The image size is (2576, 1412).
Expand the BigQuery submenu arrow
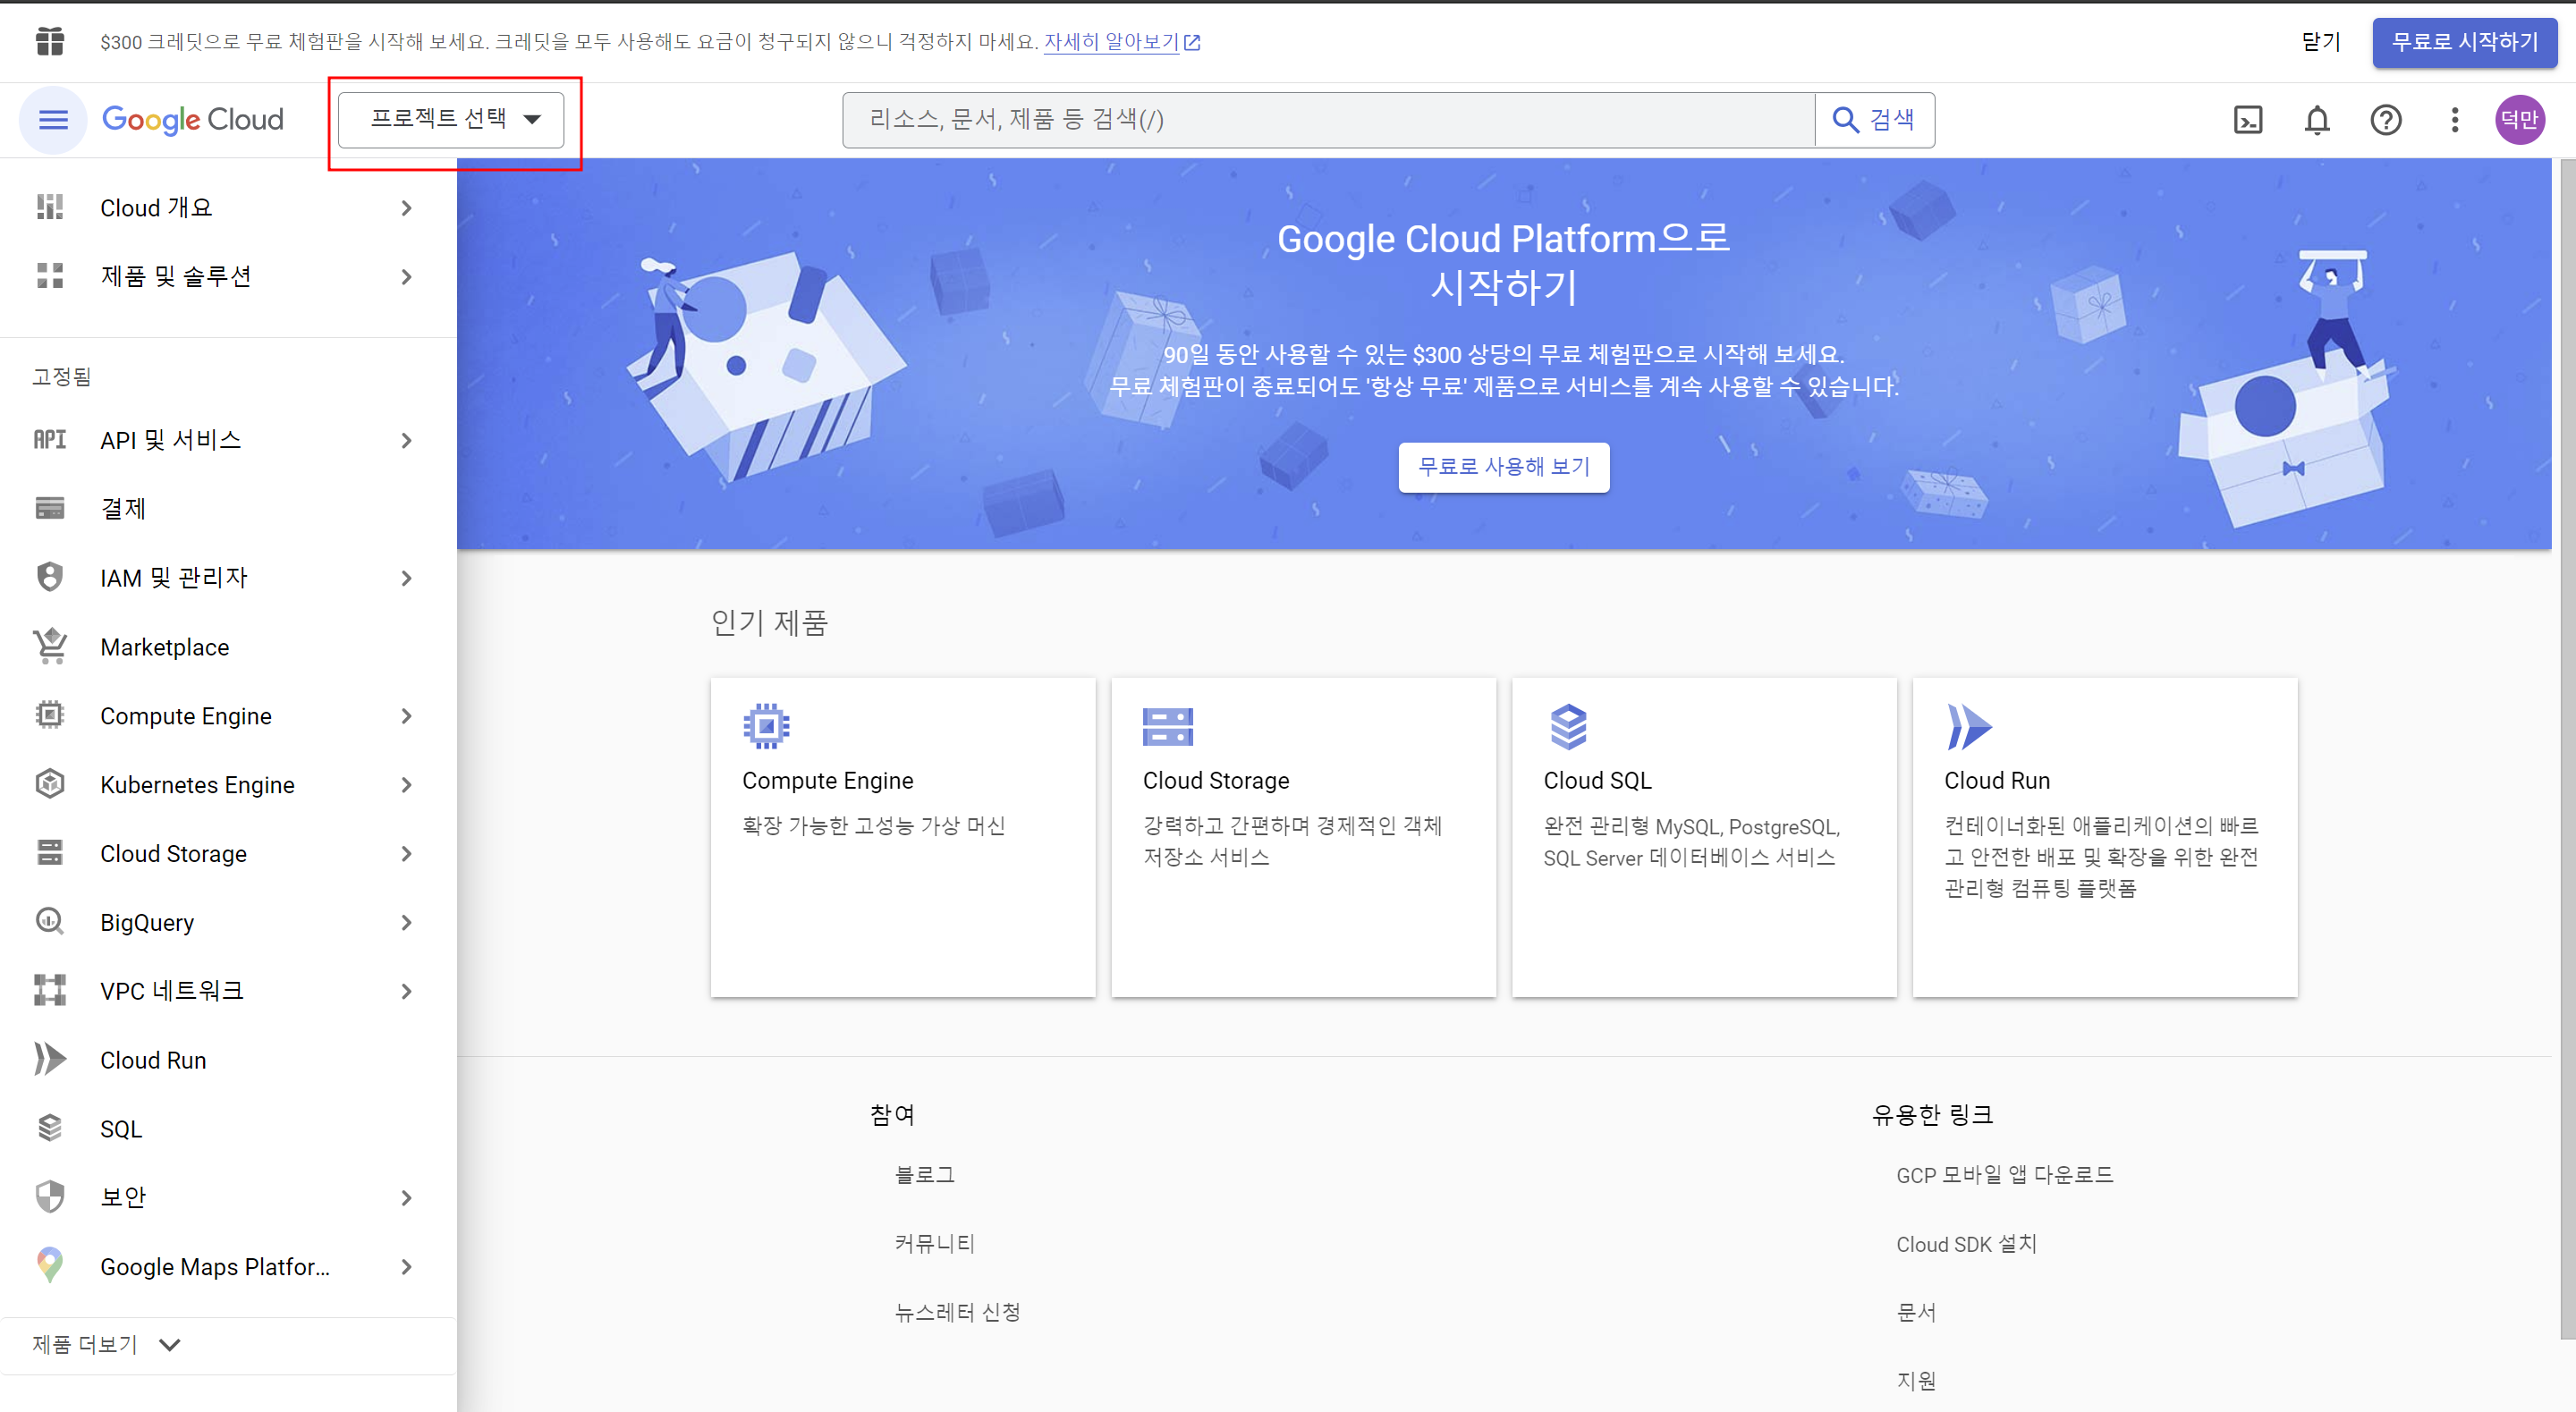coord(406,922)
